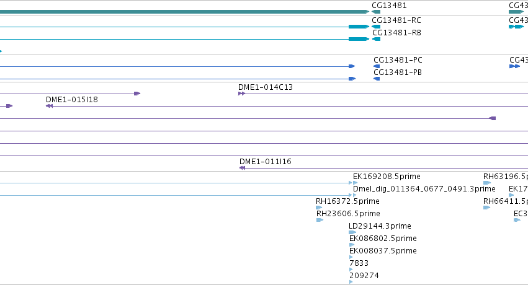
Task: Click the RH16372.5prime EST label
Action: [x=347, y=201]
